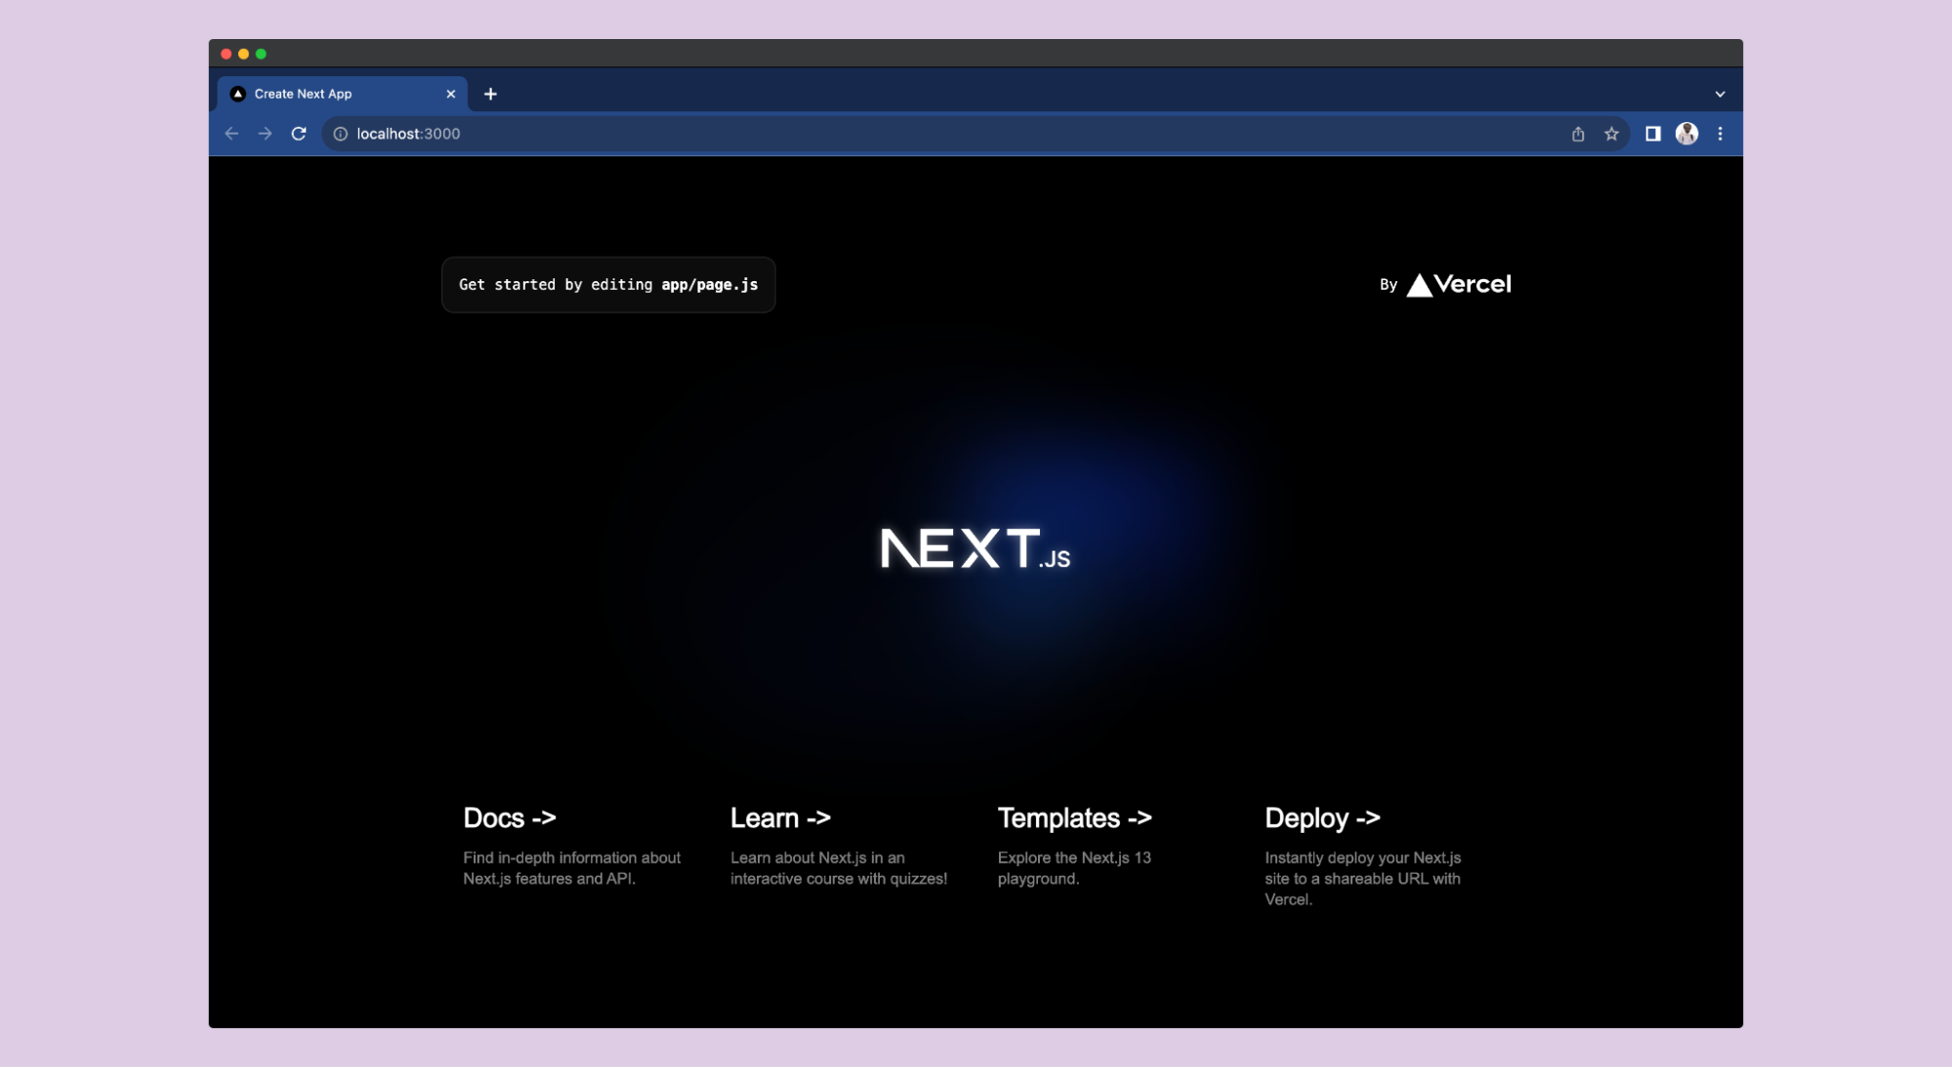Click the Next.js logo
1952x1068 pixels.
(975, 549)
